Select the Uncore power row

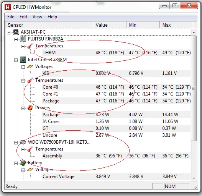[116, 135]
